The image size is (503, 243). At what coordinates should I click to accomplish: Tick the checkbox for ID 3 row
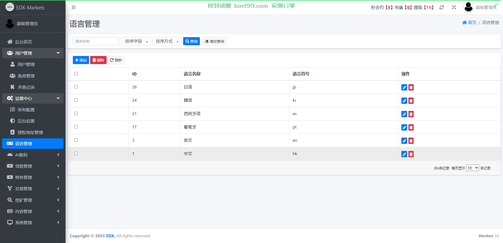[76, 140]
